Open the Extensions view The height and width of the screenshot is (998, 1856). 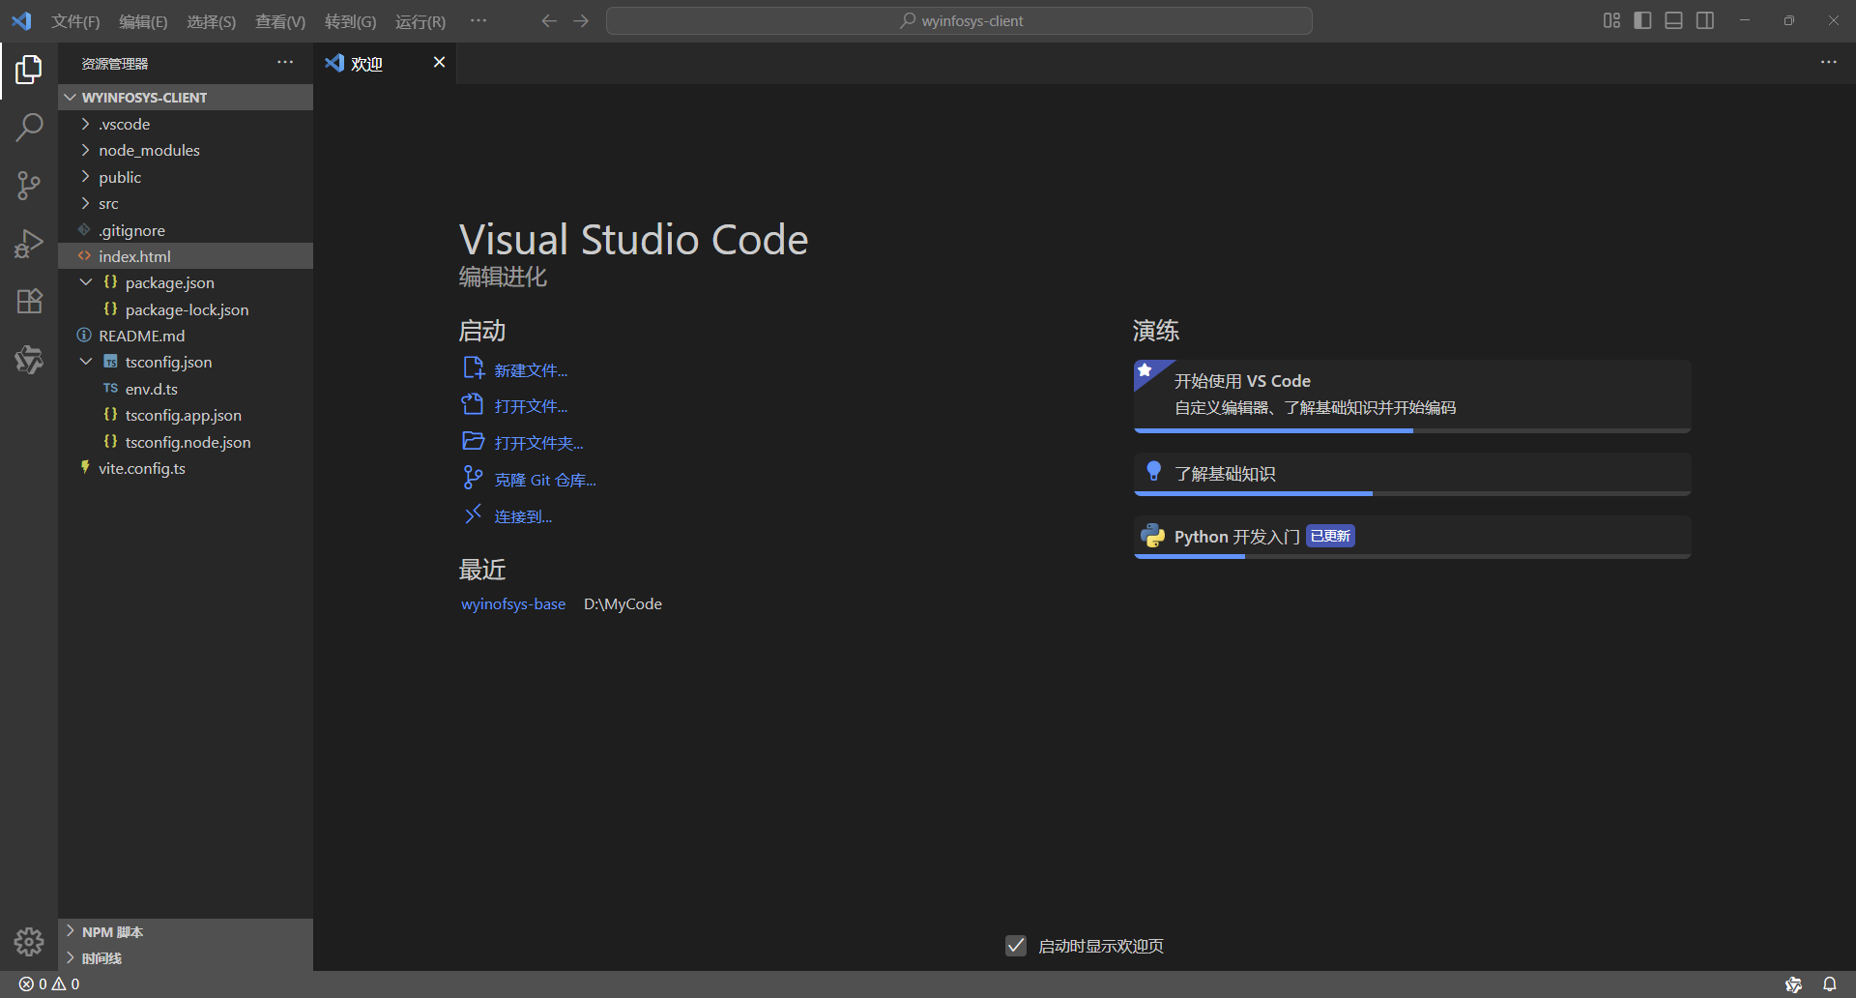coord(30,301)
